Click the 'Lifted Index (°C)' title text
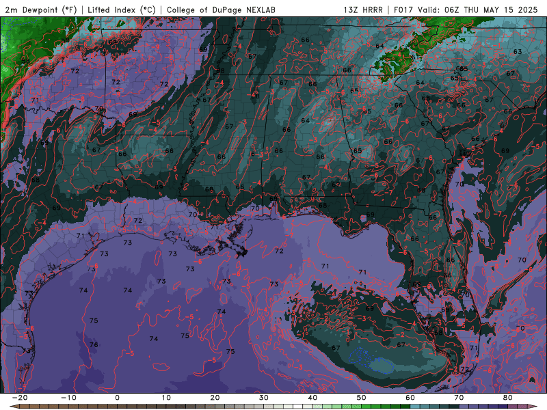Viewport: 547px width, 410px height. click(122, 10)
